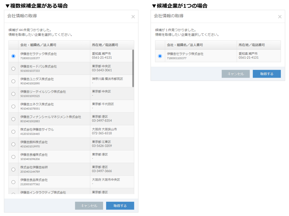The image size is (289, 216).
Task: Click phone number 03-5626-3209
Action: click(x=102, y=146)
